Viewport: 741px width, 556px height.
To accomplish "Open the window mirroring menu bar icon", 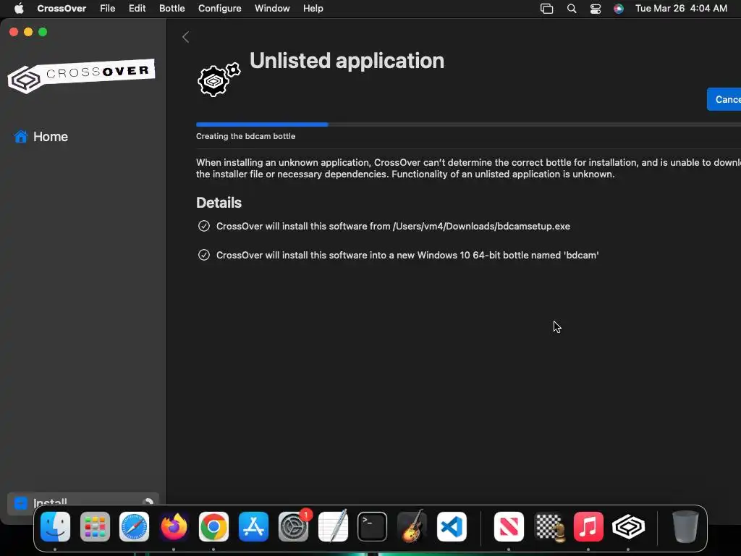I will [547, 9].
